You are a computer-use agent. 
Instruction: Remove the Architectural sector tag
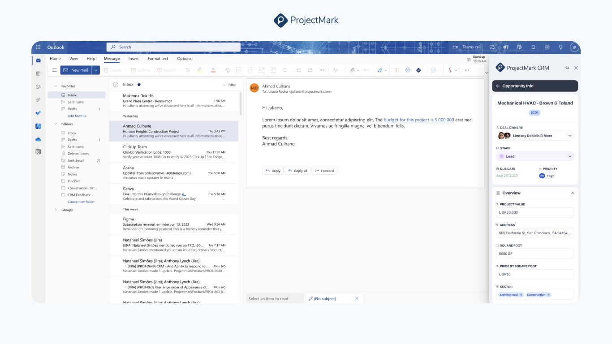tap(521, 295)
